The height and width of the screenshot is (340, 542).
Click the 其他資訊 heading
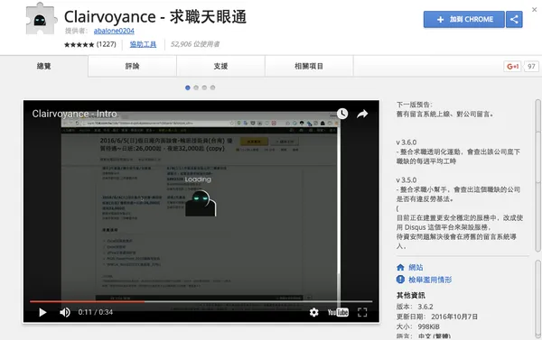411,296
